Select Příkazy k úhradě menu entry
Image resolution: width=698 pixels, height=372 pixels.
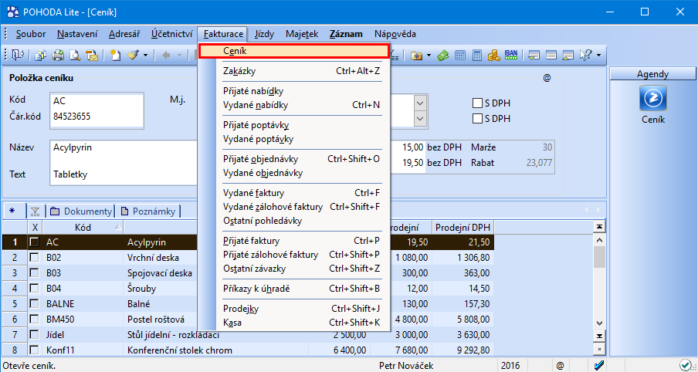click(x=302, y=289)
